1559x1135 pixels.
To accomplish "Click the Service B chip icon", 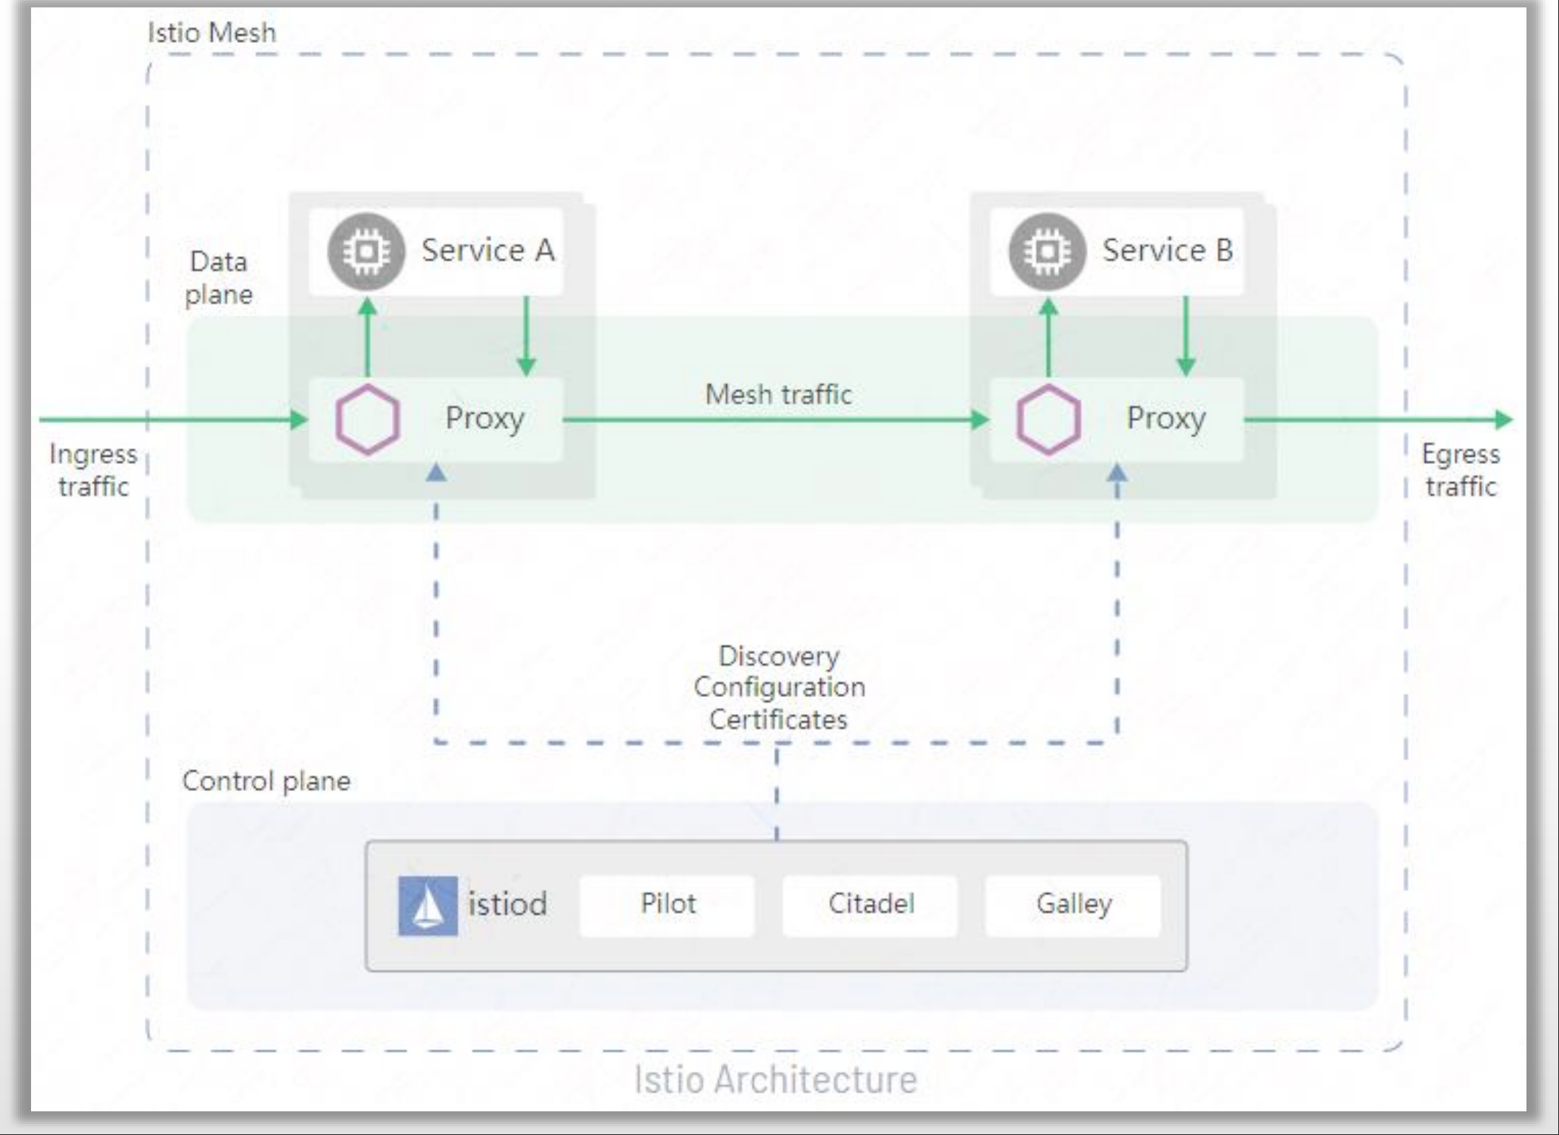I will pos(1047,252).
